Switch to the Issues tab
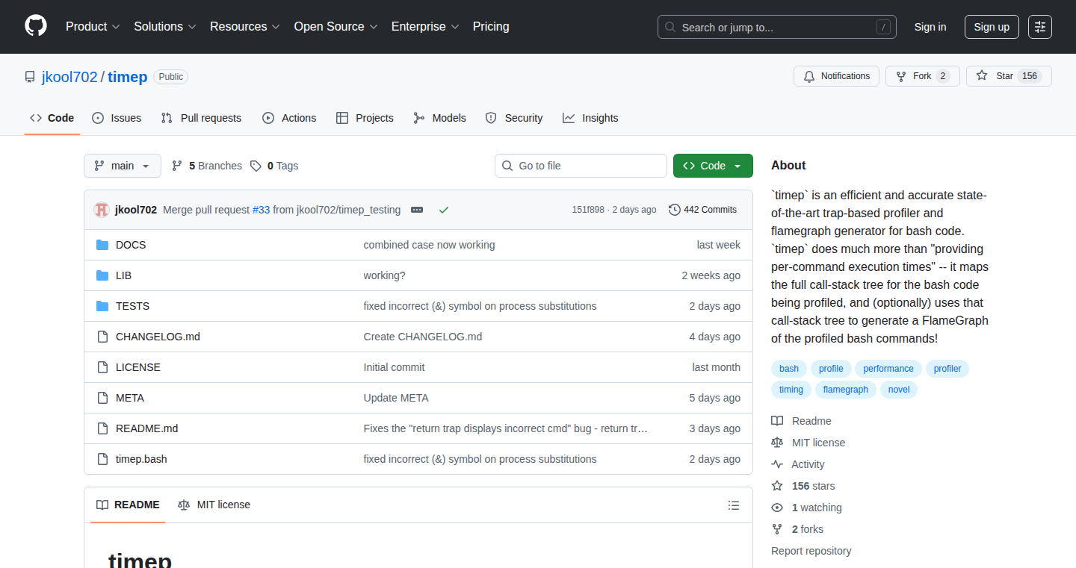Screen dimensions: 1076x568 (x=117, y=118)
